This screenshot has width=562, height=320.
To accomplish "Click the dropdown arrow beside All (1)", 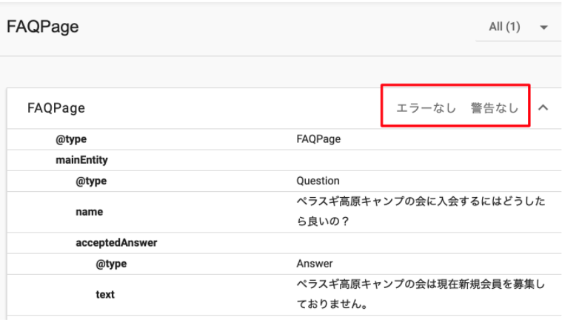I will pos(544,28).
